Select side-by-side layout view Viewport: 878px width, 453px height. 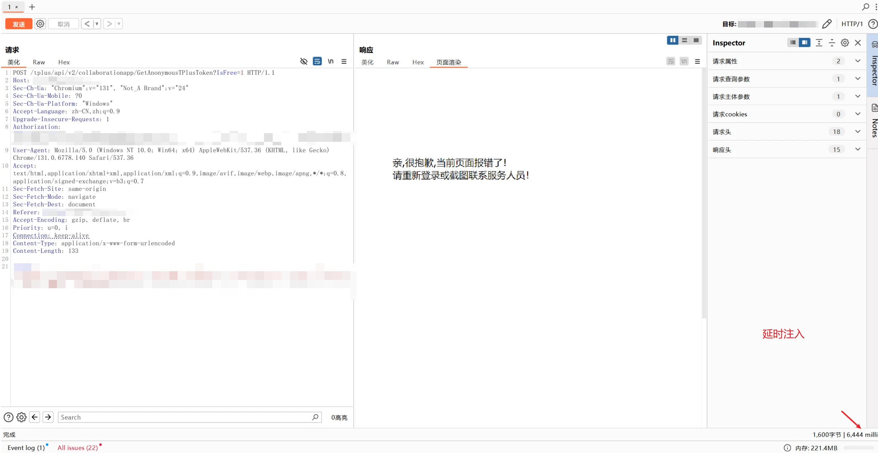pos(673,40)
